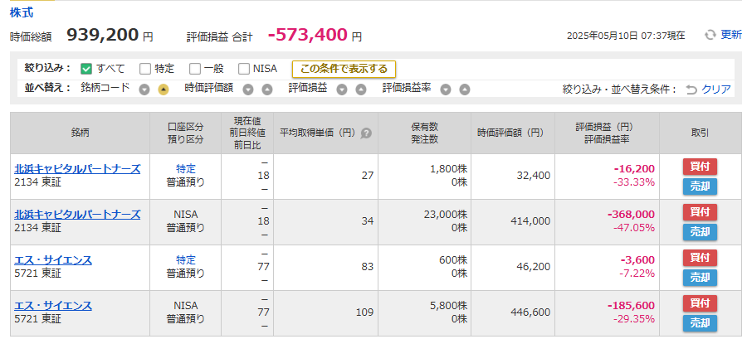Viewport: 747px width, 339px height.
Task: Click 売却 for エス・サイエンス 600株 row
Action: click(700, 278)
